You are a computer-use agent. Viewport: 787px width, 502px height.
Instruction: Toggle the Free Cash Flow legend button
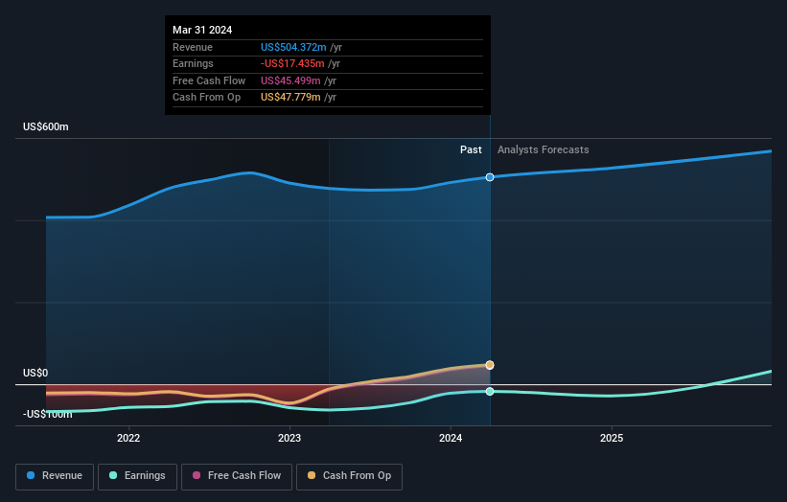pyautogui.click(x=237, y=476)
